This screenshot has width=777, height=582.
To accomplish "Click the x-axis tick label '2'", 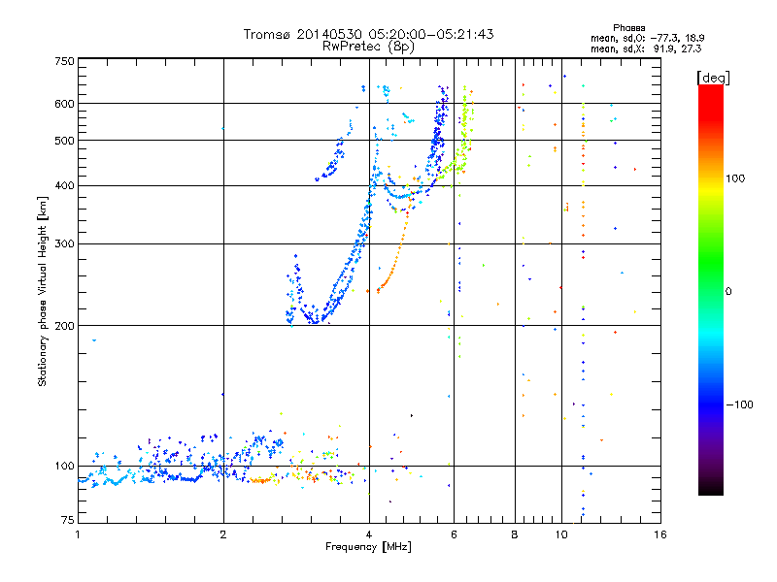I will pyautogui.click(x=223, y=534).
